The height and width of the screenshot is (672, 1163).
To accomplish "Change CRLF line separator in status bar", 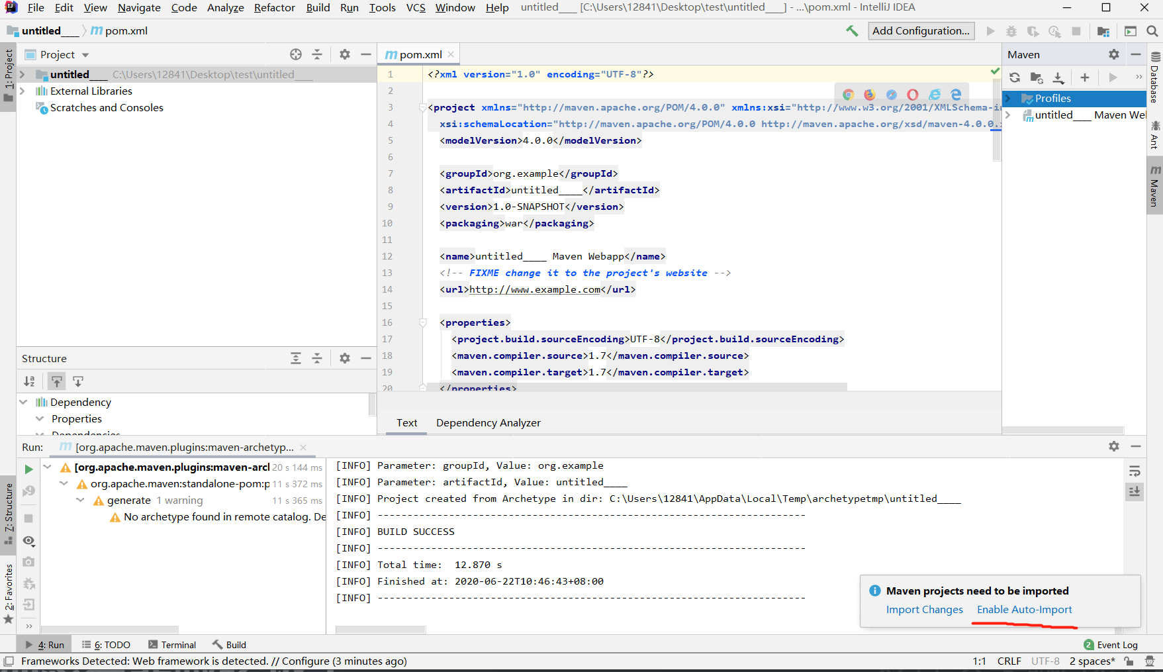I will tap(1009, 661).
